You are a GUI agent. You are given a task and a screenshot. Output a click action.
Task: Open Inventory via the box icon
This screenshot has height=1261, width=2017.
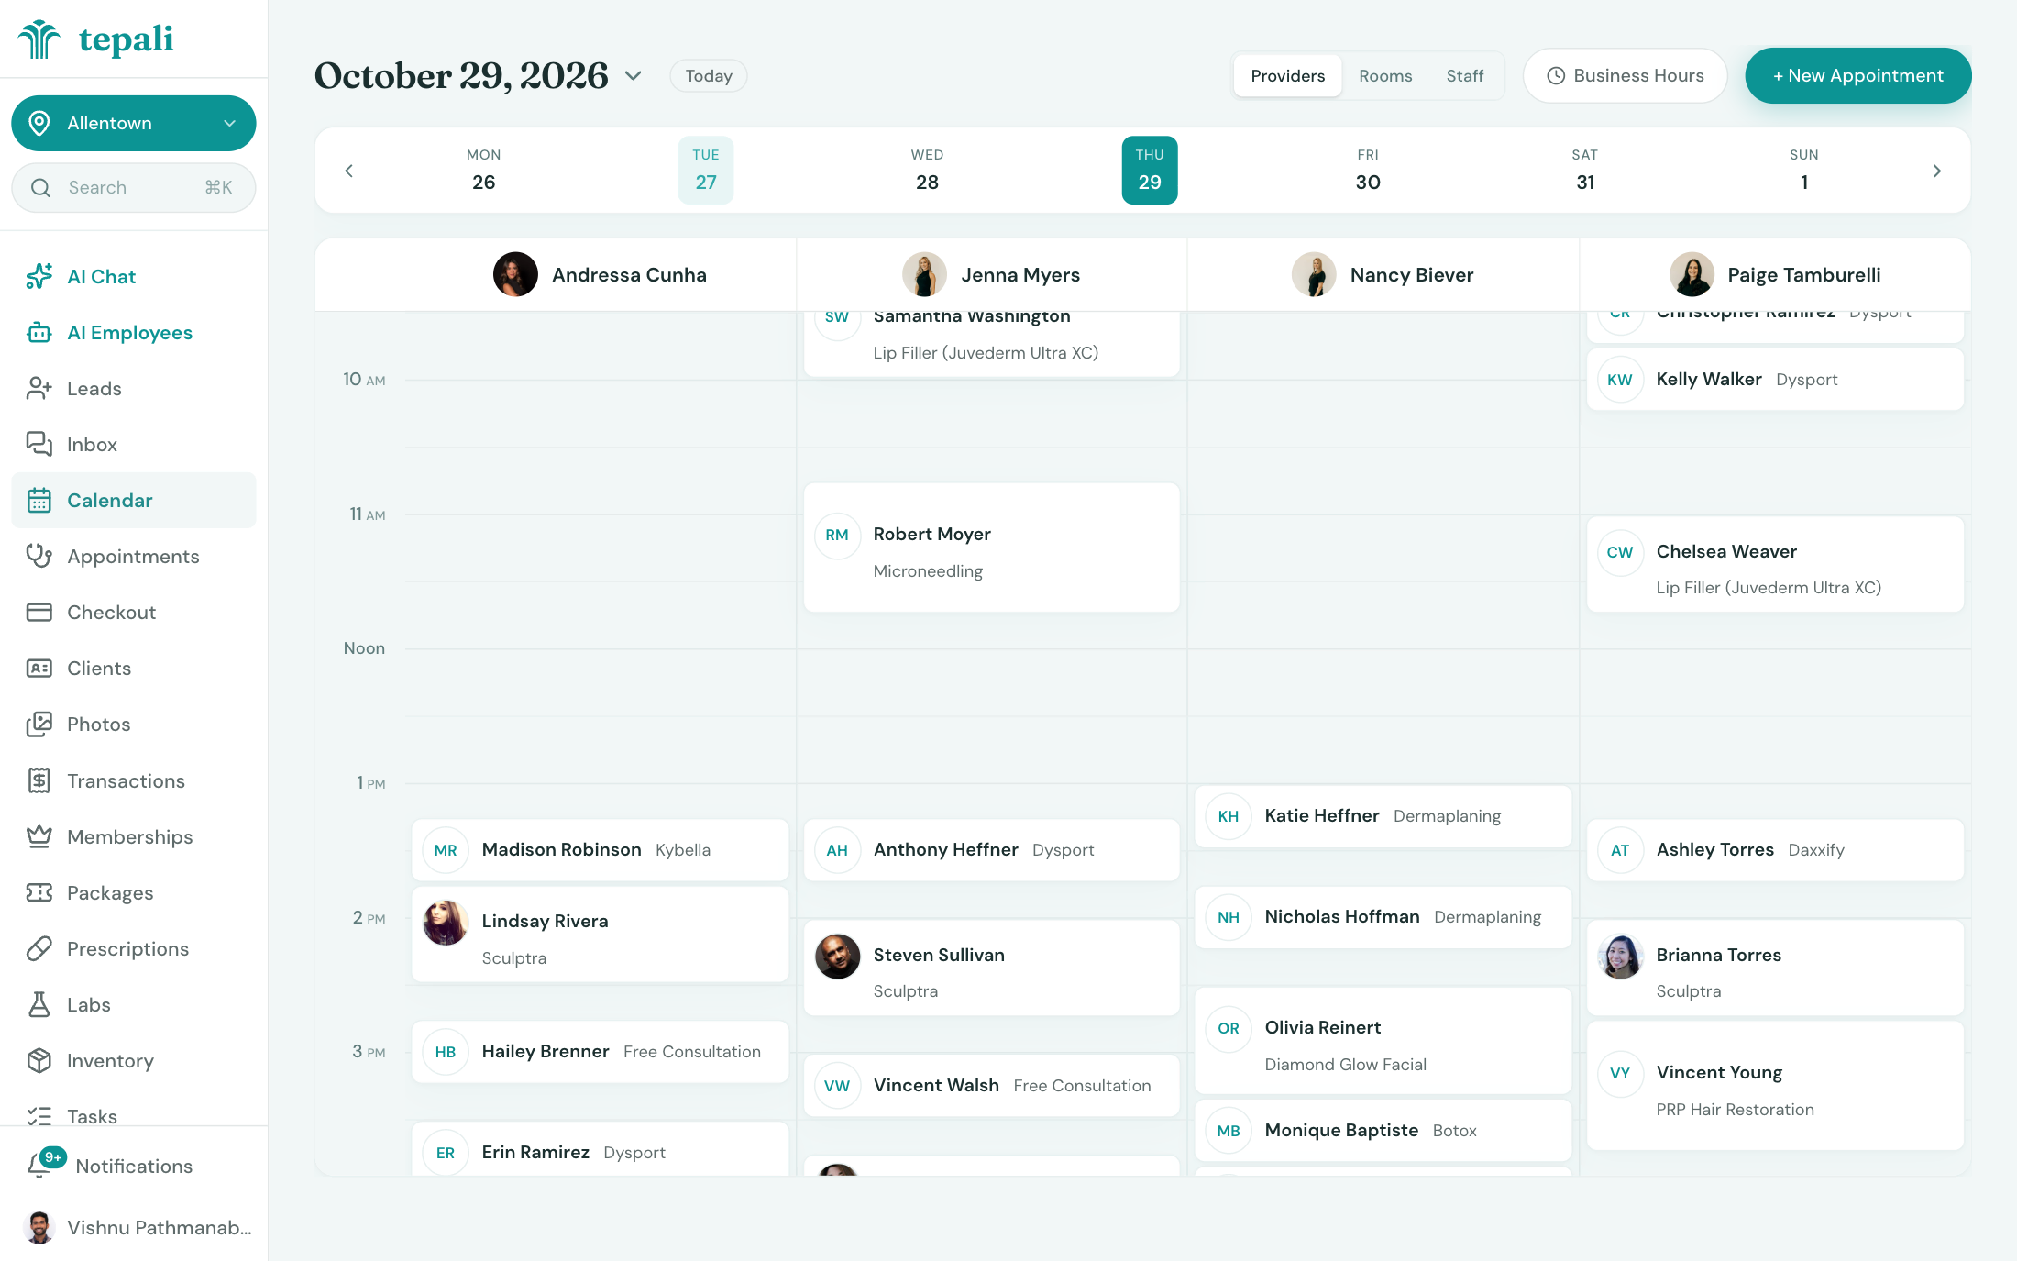[x=39, y=1060]
